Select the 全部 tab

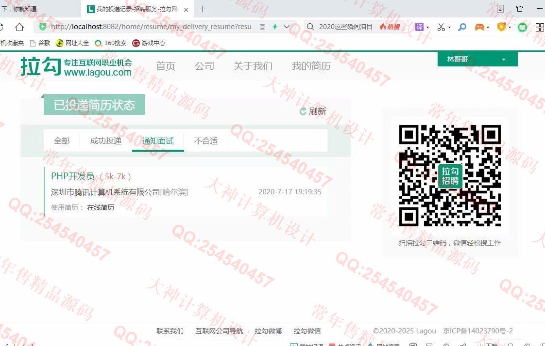(62, 141)
